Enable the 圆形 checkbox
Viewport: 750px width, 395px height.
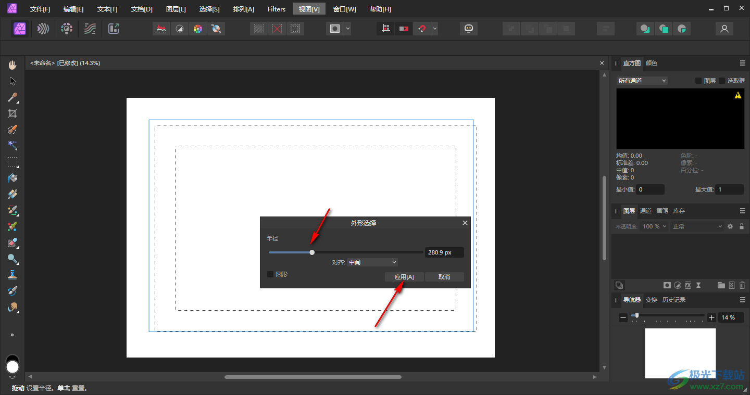point(270,274)
